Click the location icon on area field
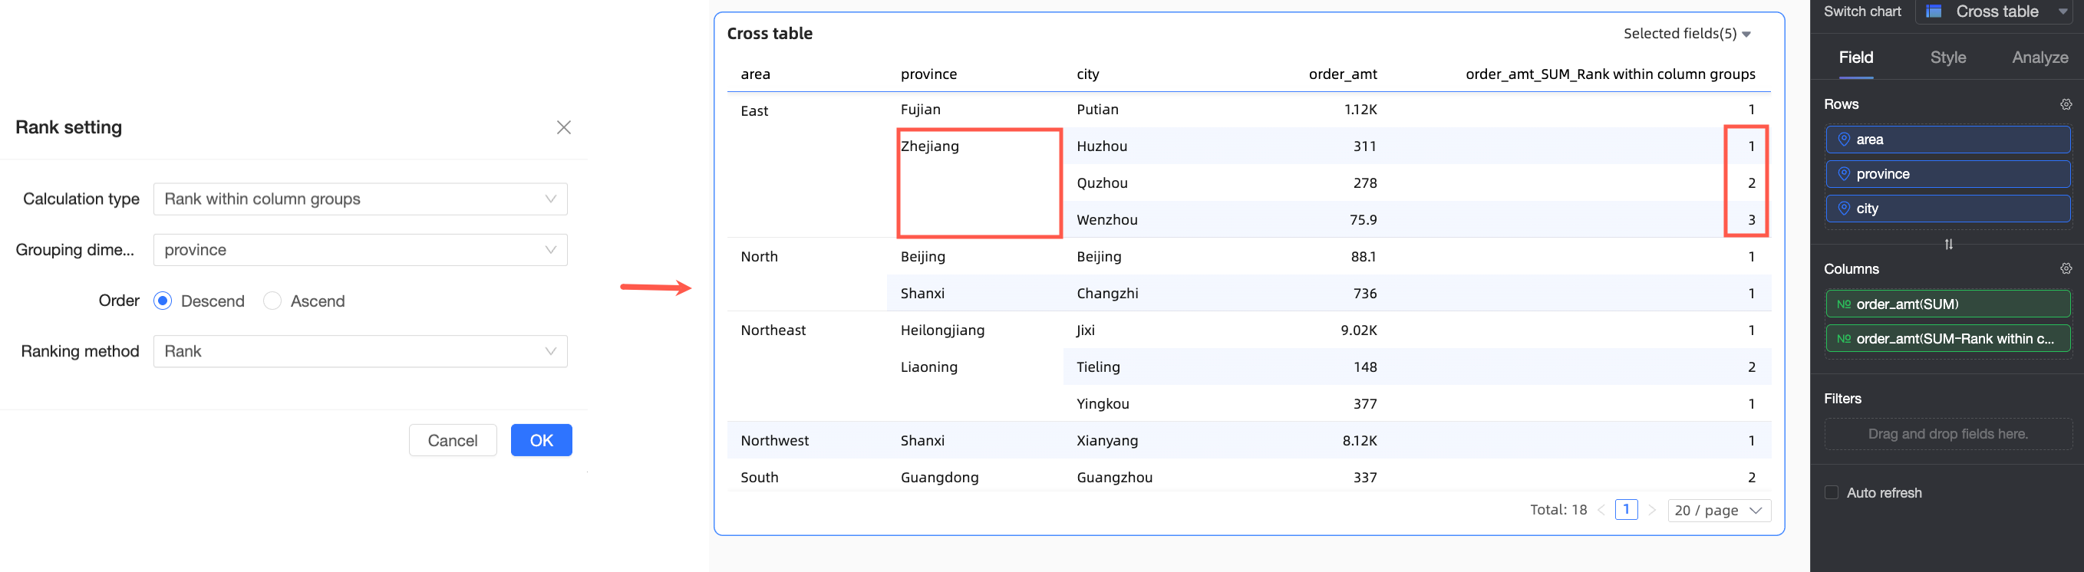This screenshot has height=572, width=2084. coord(1844,139)
